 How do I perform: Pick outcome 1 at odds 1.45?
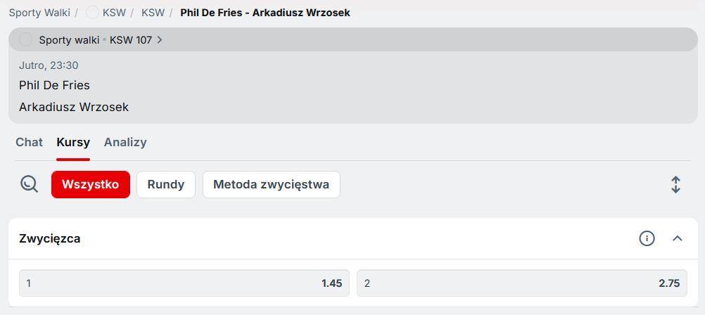(184, 283)
